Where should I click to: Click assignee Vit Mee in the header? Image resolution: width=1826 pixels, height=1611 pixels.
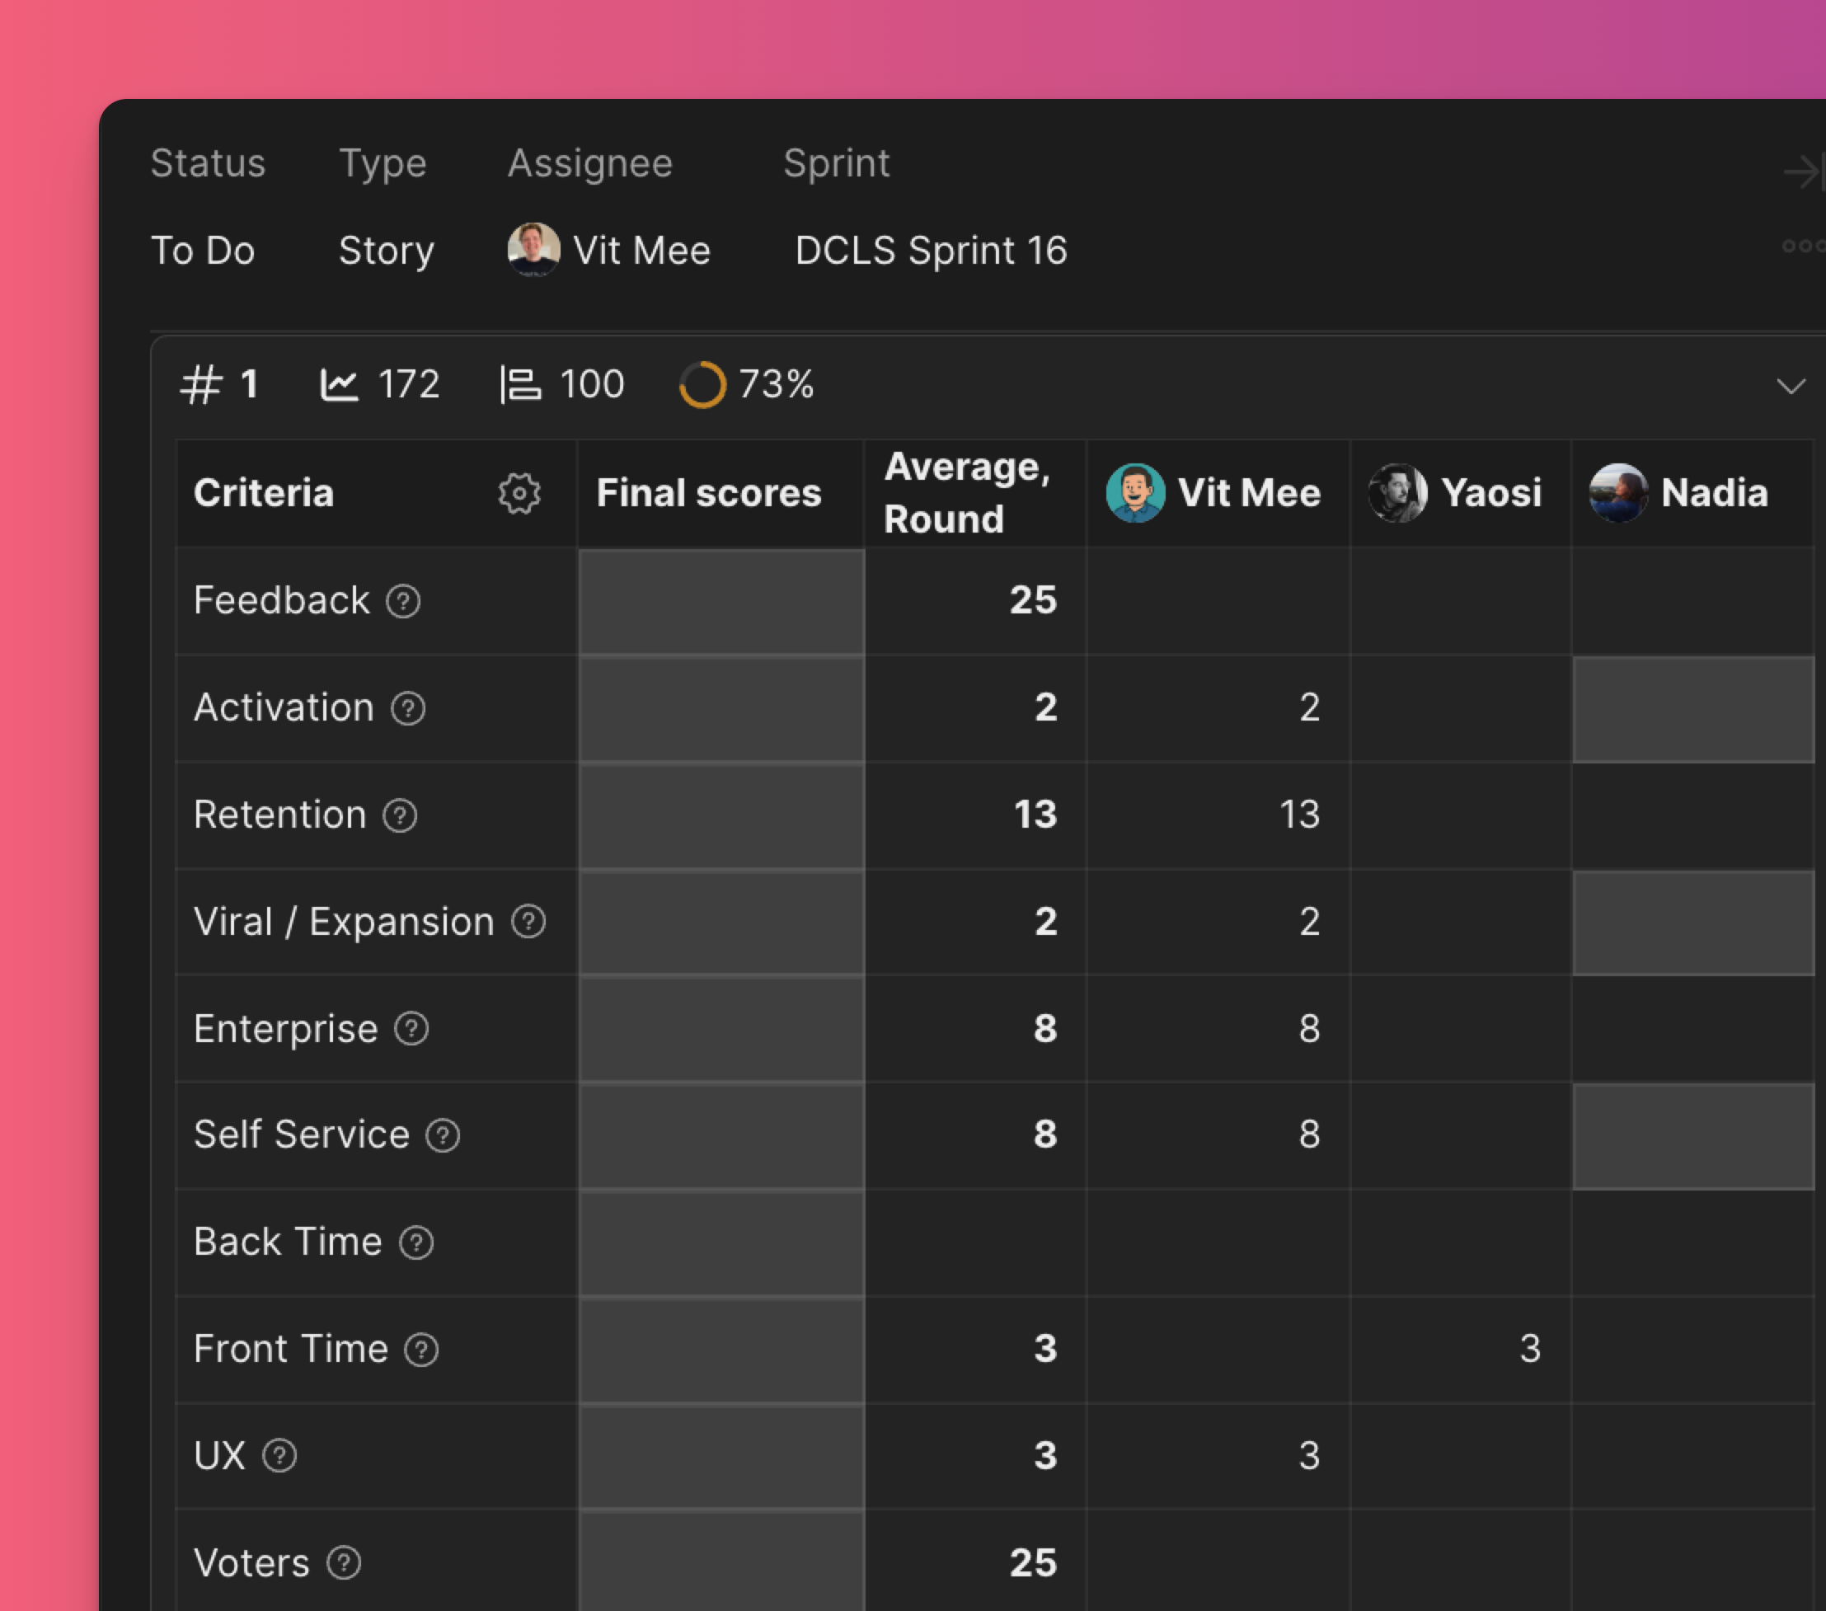[x=609, y=250]
